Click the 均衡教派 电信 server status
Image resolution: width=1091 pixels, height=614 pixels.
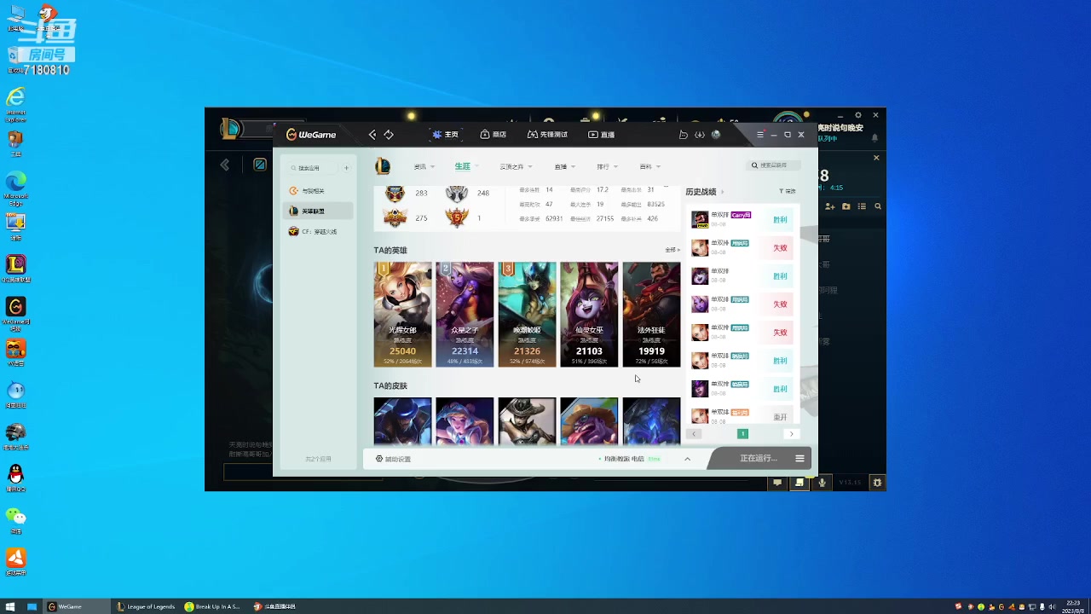tap(629, 459)
